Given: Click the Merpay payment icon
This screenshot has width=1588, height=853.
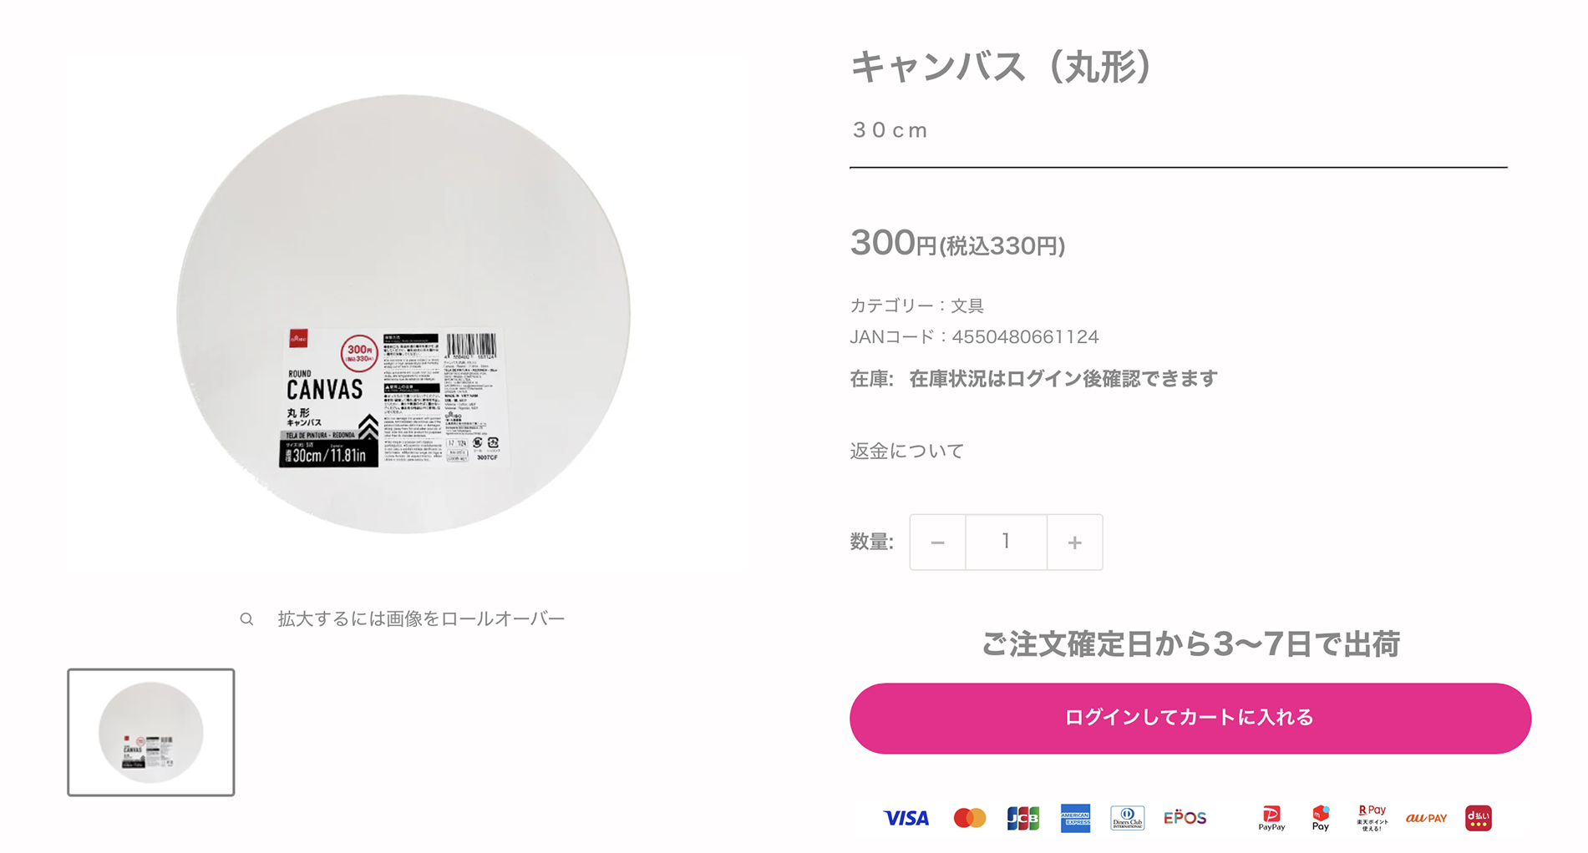Looking at the screenshot, I should coord(1320,818).
